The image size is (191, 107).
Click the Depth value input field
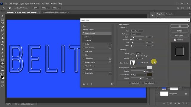[148, 37]
